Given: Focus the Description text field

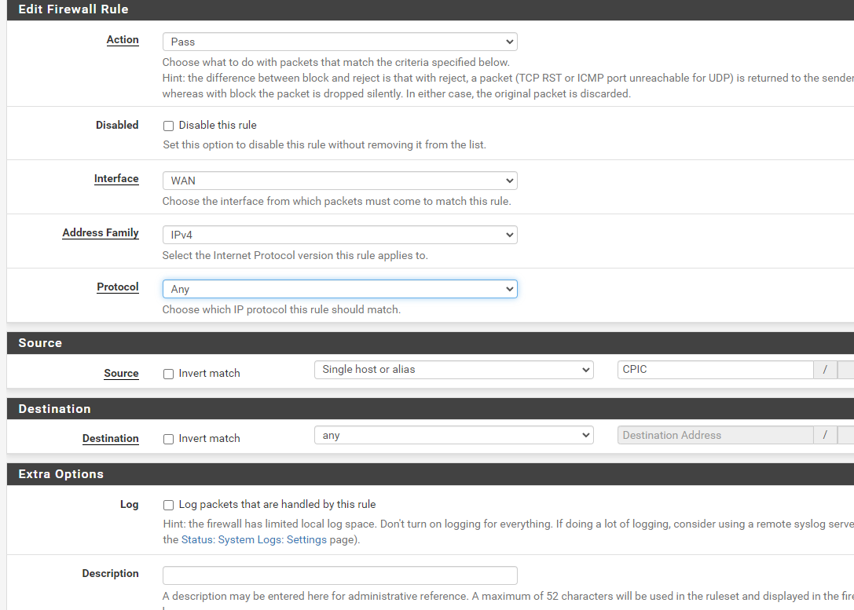Looking at the screenshot, I should [x=339, y=575].
